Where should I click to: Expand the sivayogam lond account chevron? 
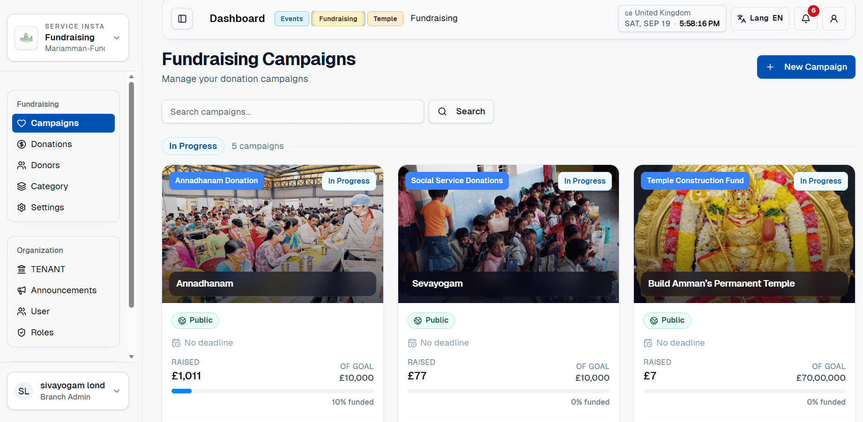point(117,391)
